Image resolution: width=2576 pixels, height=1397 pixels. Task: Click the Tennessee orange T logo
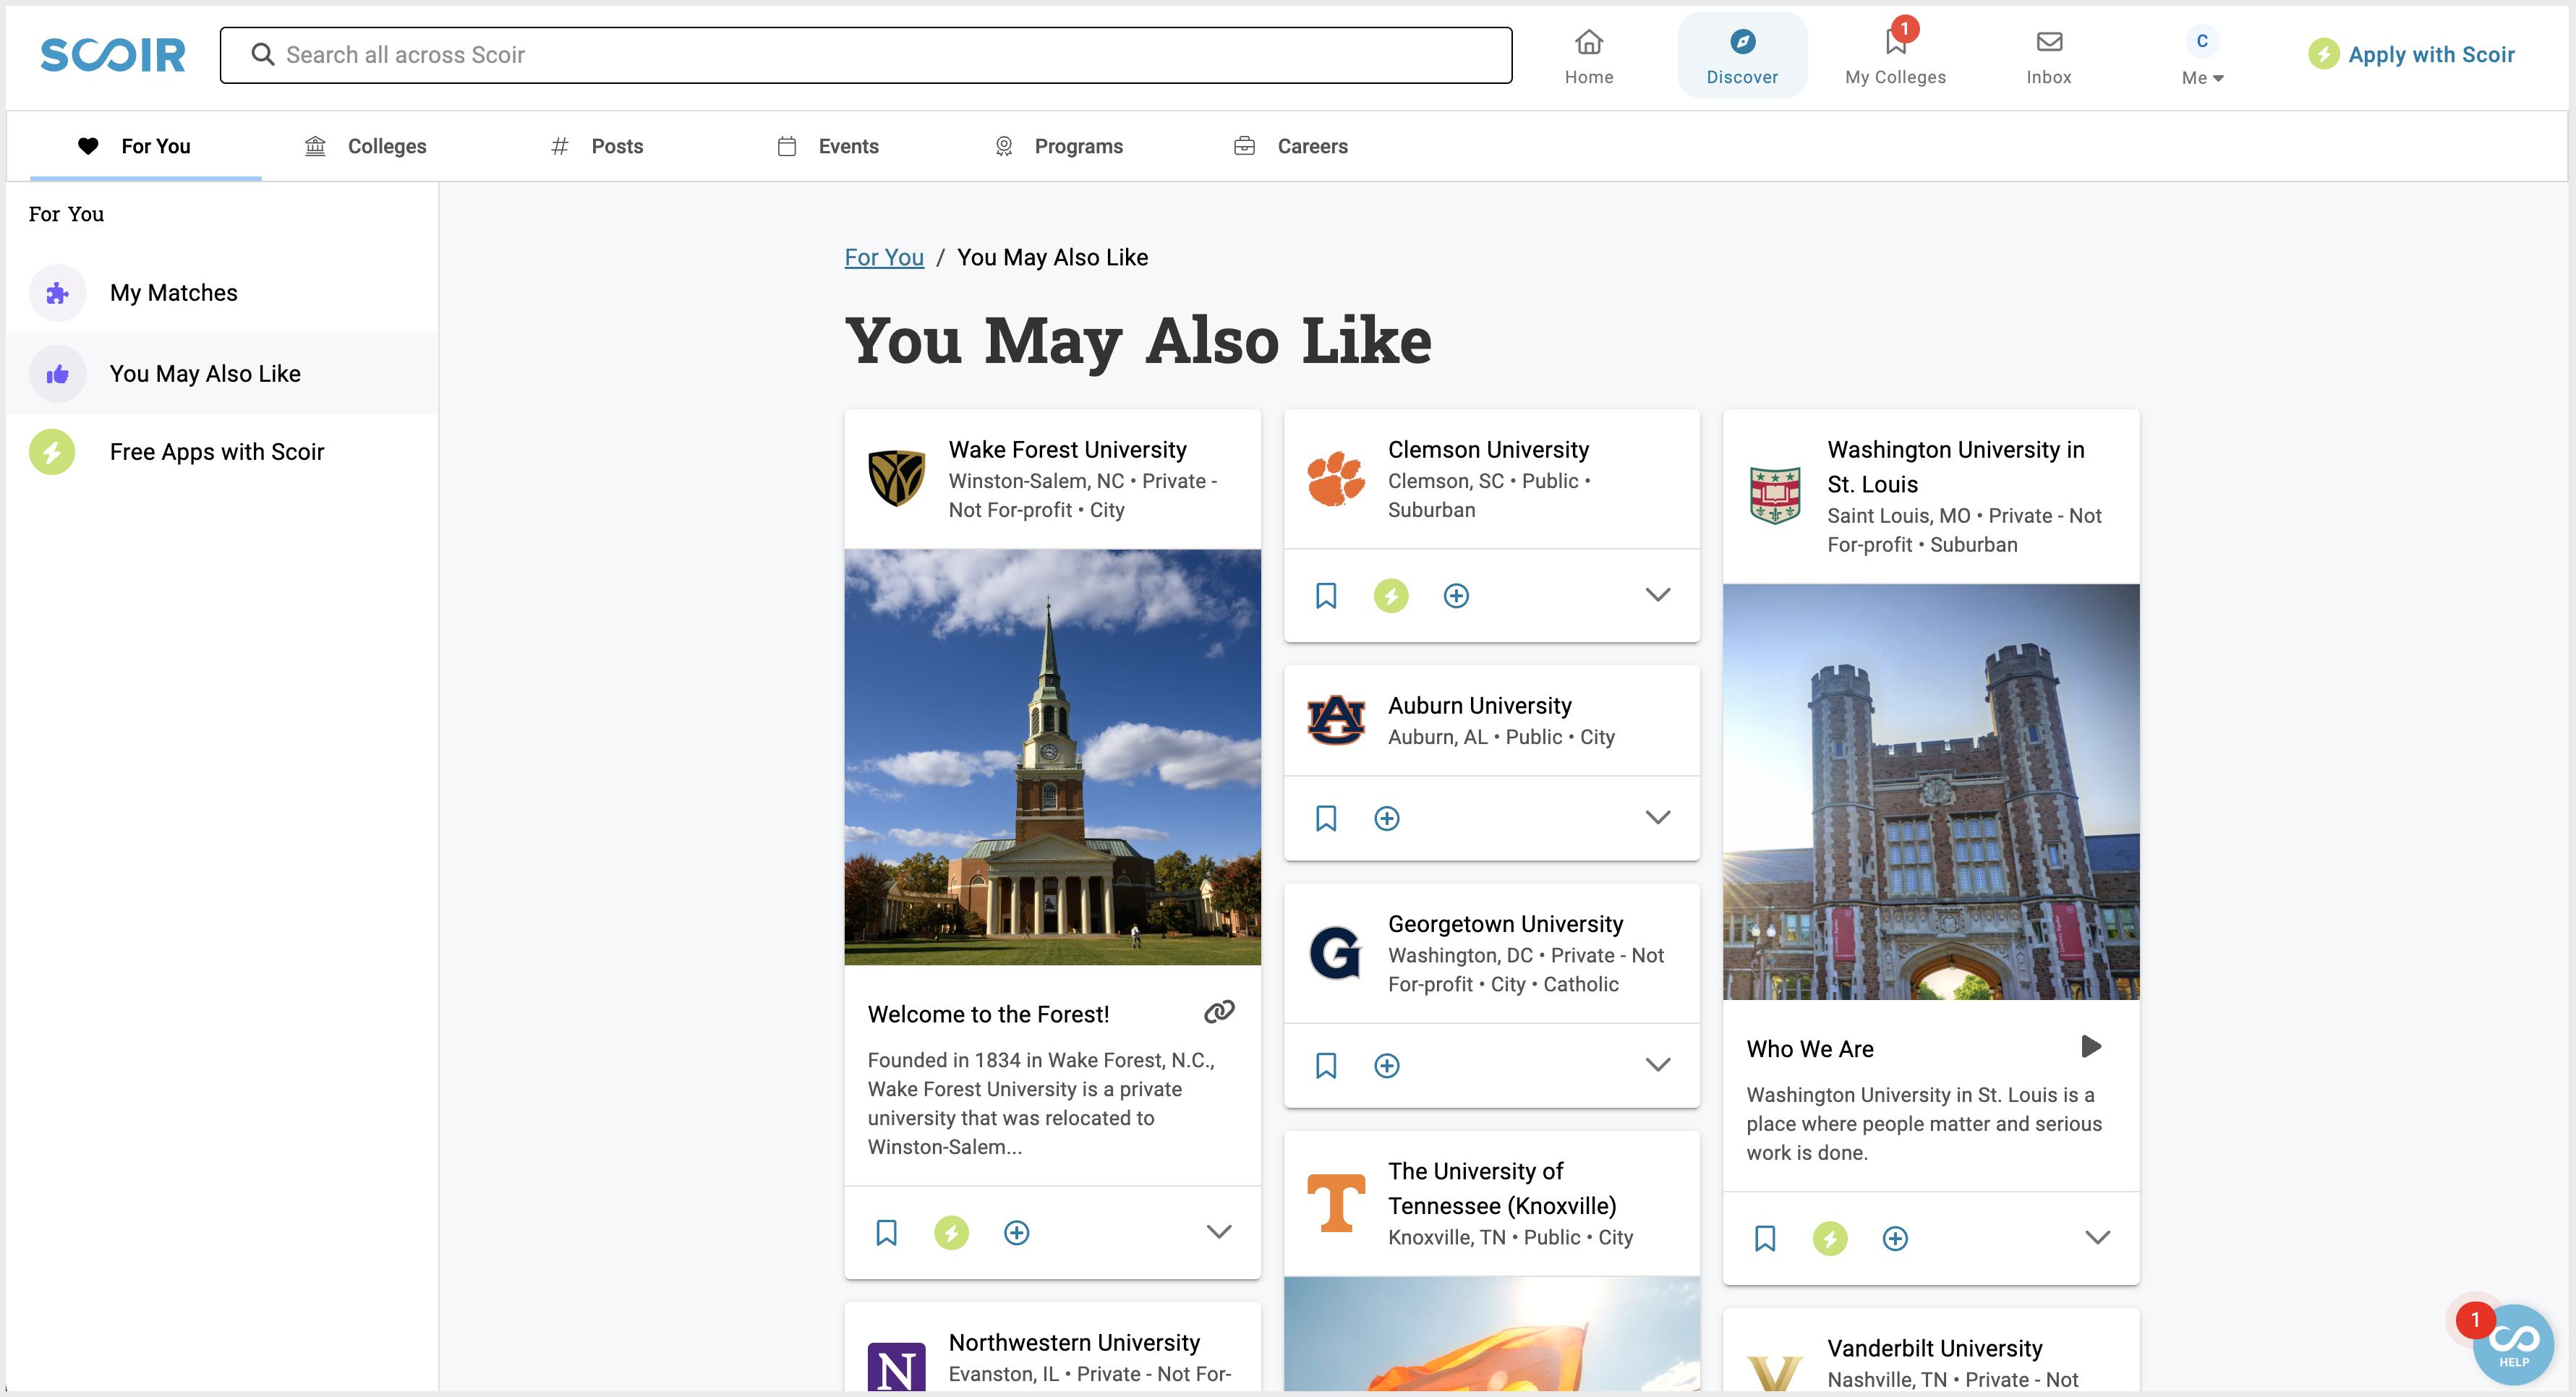[x=1336, y=1203]
